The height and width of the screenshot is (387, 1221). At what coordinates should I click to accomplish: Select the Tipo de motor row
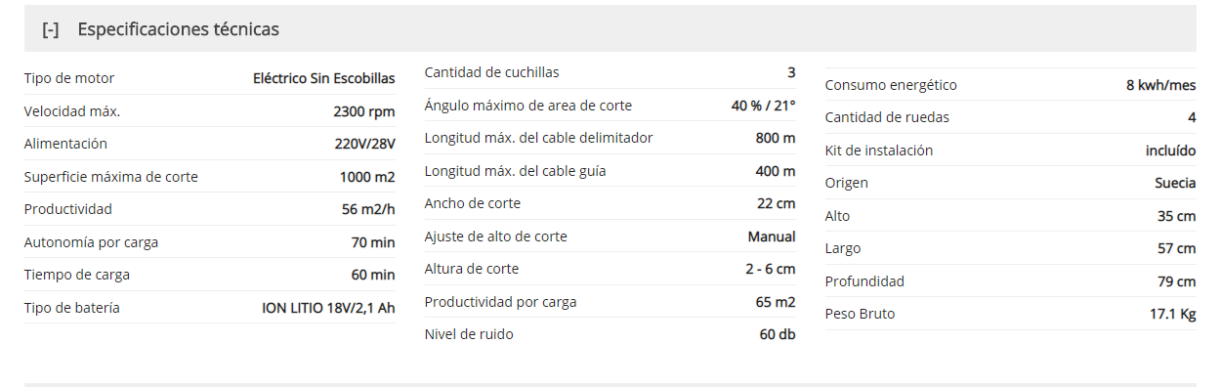point(210,78)
